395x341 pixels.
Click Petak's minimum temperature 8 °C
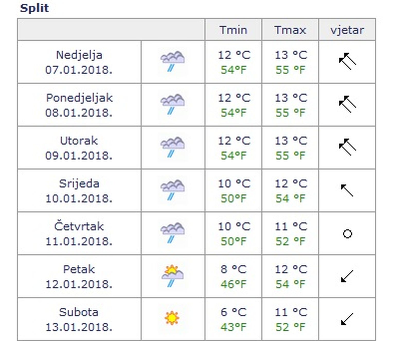pyautogui.click(x=233, y=269)
